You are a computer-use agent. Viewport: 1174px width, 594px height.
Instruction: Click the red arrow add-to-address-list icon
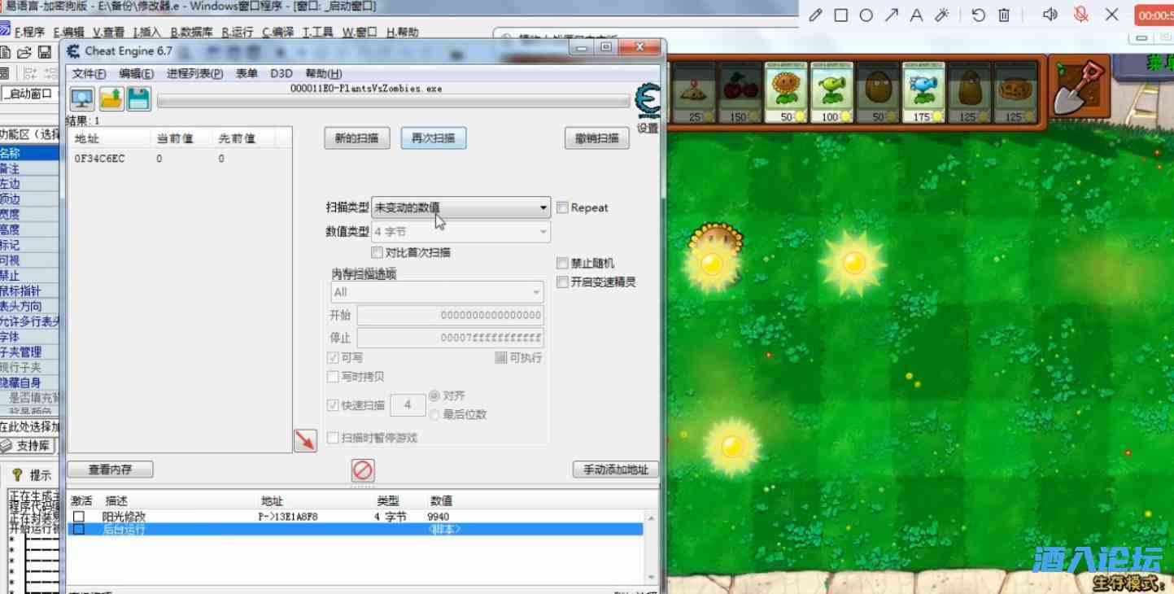click(305, 440)
